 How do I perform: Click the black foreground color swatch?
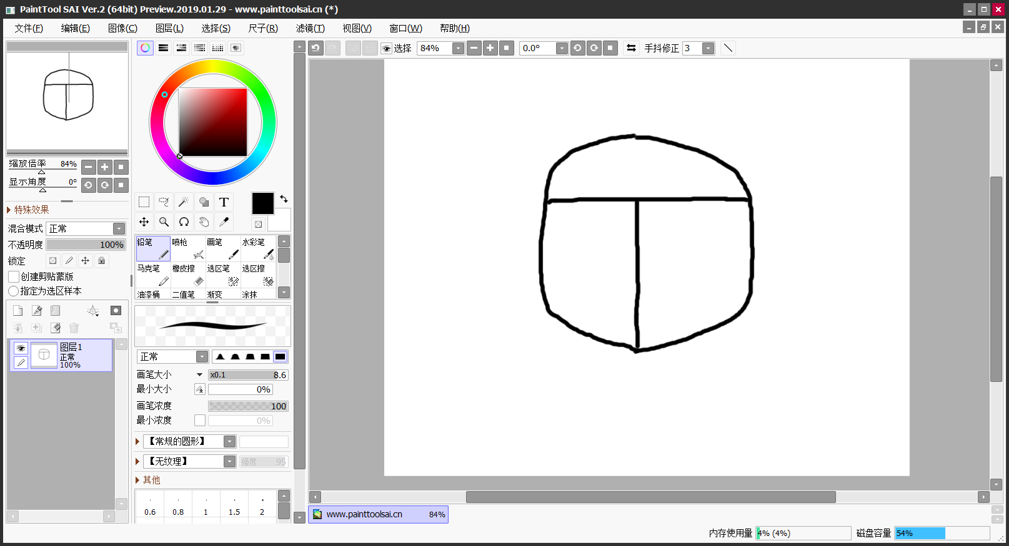coord(262,203)
